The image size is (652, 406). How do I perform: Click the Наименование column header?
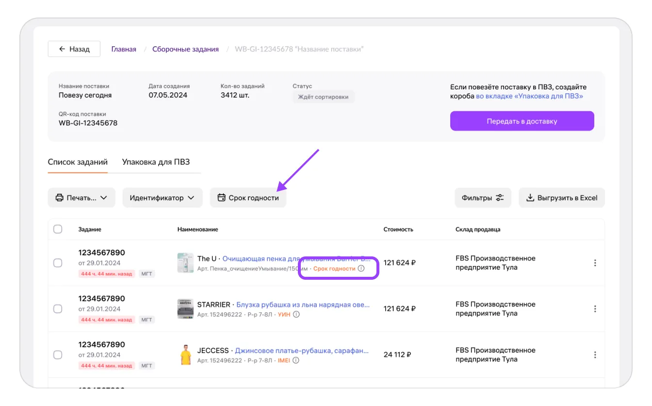198,229
